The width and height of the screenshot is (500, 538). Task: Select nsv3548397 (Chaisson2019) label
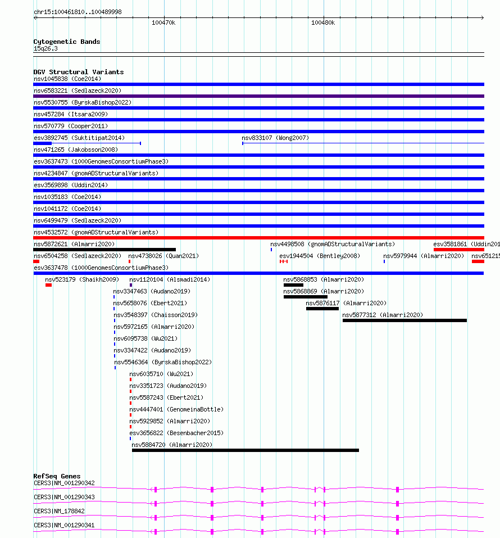click(x=156, y=315)
